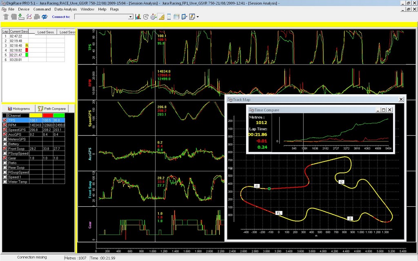
Task: Click the line-graph icon in the toolbar
Action: pyautogui.click(x=29, y=17)
